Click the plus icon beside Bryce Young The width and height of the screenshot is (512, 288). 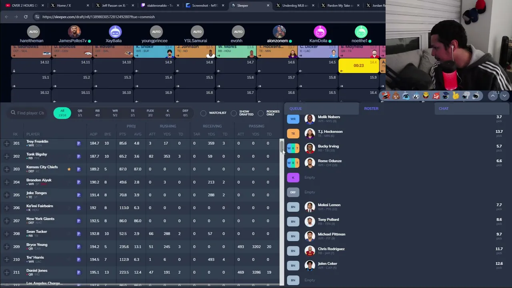(x=6, y=246)
